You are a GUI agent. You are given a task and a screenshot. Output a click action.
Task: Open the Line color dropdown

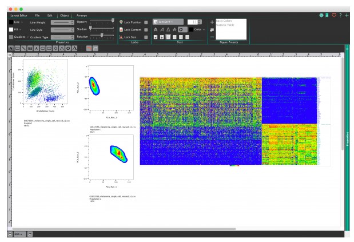[18, 22]
